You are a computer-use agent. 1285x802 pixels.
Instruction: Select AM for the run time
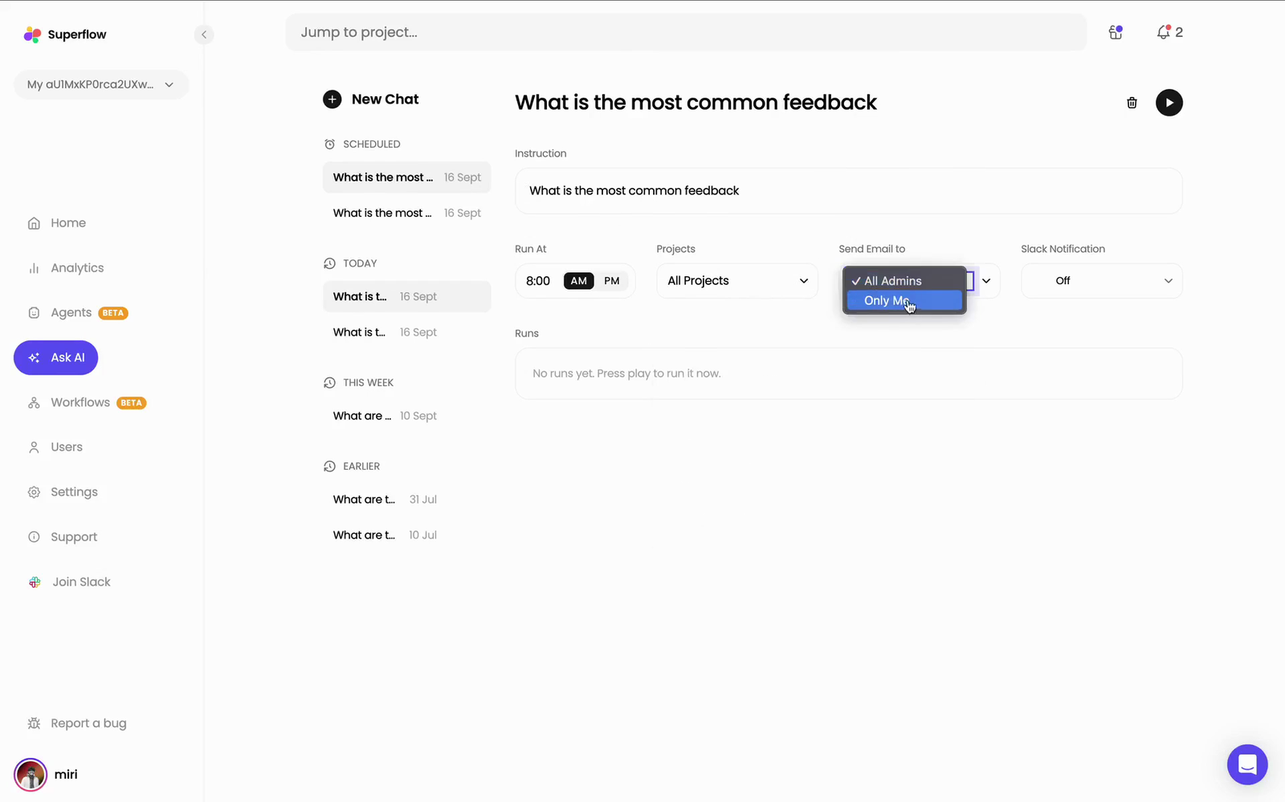[x=579, y=281]
